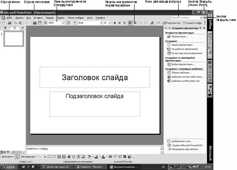Viewport: 237px width, 170px height.
Task: Open Справка Microsoft PowerPoint link
Action: click(x=187, y=146)
